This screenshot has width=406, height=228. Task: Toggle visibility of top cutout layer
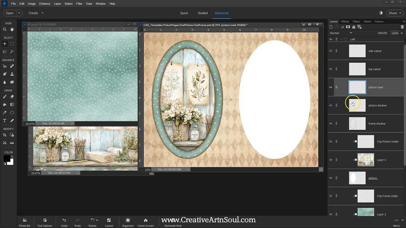pyautogui.click(x=331, y=69)
